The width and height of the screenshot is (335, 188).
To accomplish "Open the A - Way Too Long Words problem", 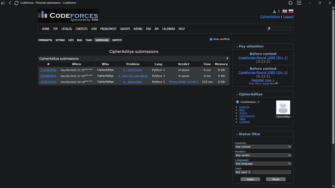I will coord(133,76).
